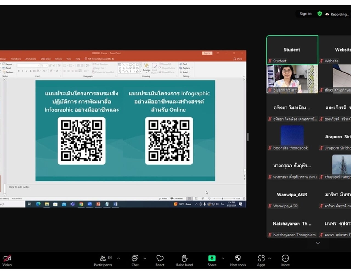Click the Zoom icon in the taskbar
The height and width of the screenshot is (274, 351).
click(x=90, y=204)
